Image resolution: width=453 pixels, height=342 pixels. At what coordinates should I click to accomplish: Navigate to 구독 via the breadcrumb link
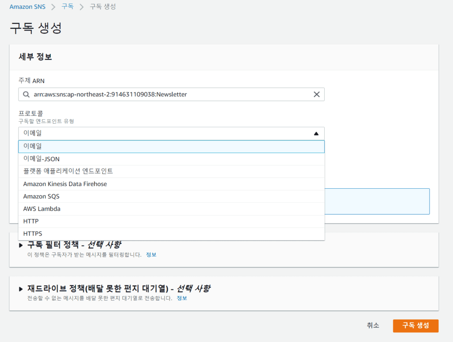pos(68,7)
